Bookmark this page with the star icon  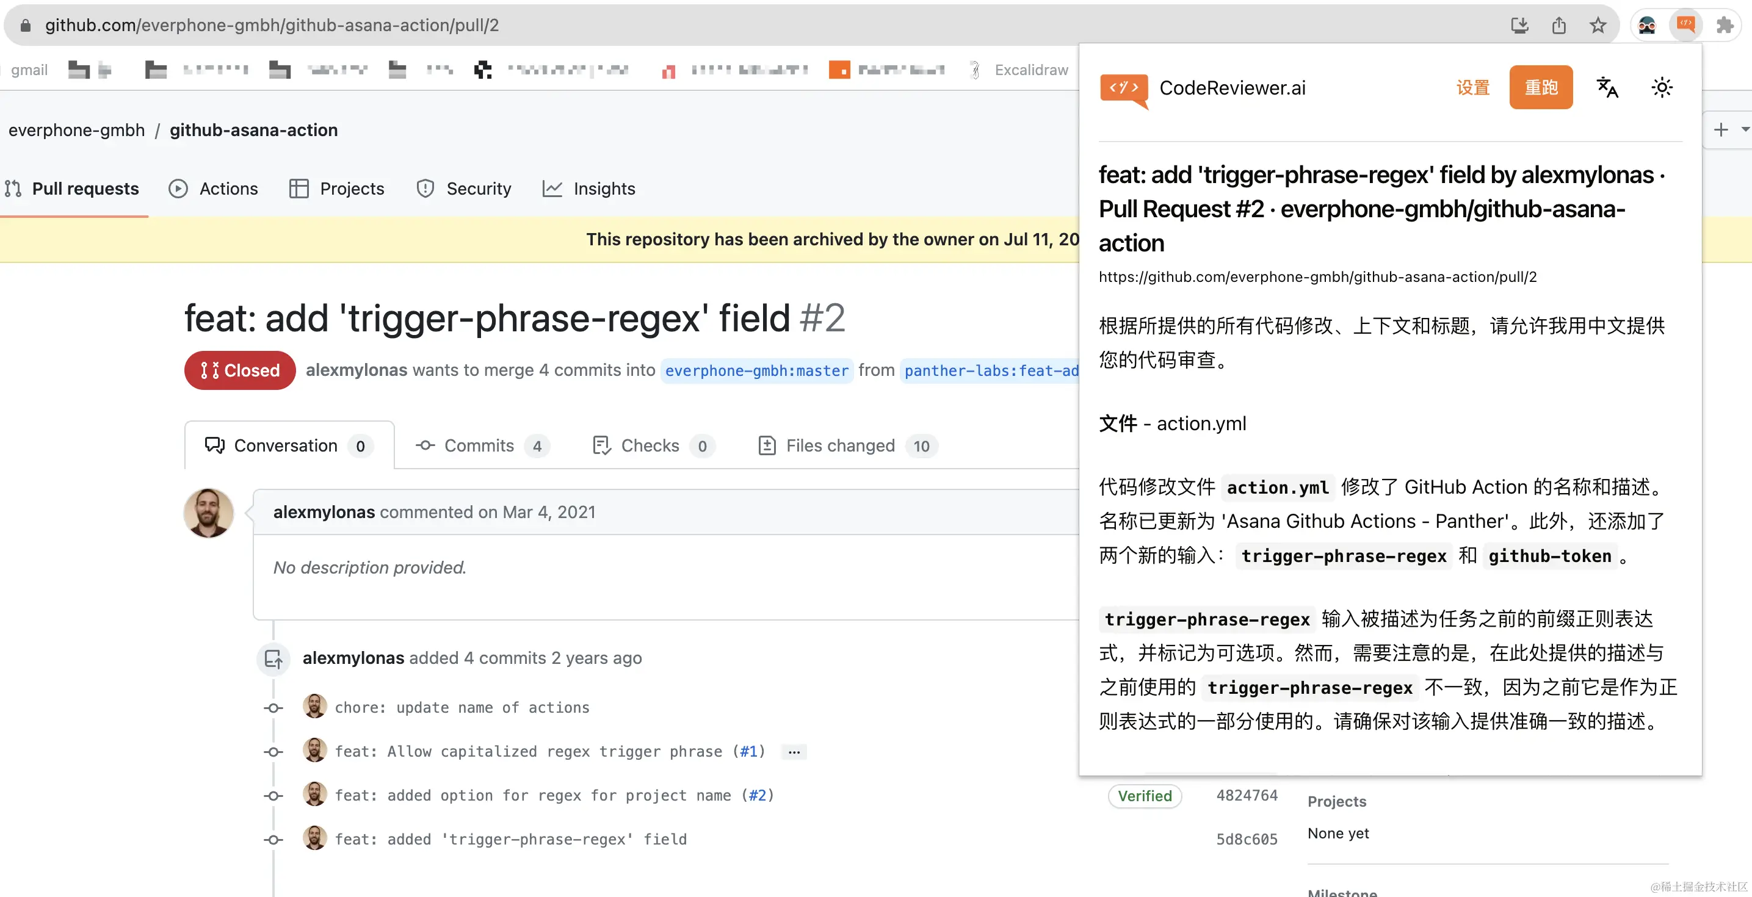tap(1598, 25)
